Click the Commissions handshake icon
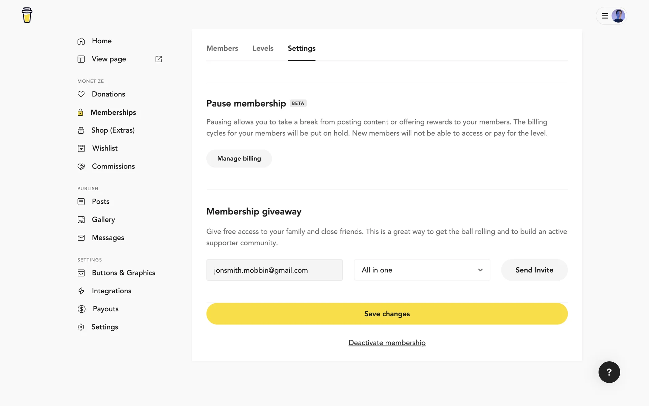Viewport: 649px width, 406px height. click(x=81, y=166)
